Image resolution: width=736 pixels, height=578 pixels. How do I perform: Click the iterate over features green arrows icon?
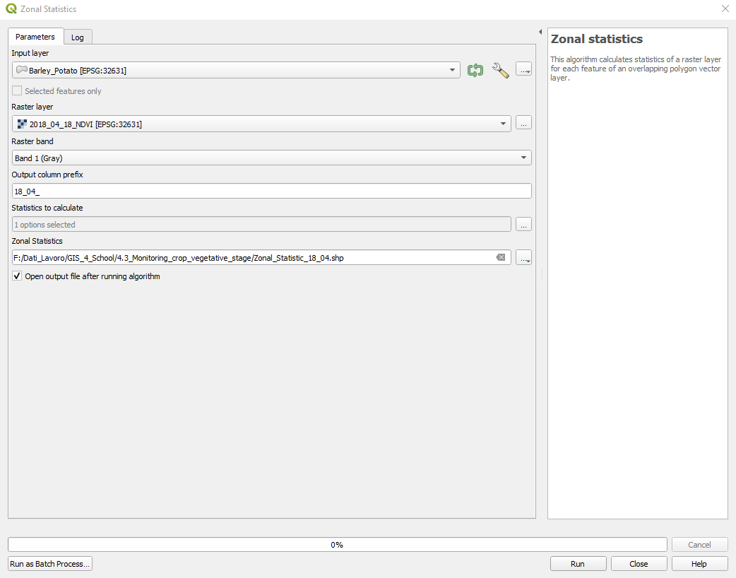tap(475, 71)
